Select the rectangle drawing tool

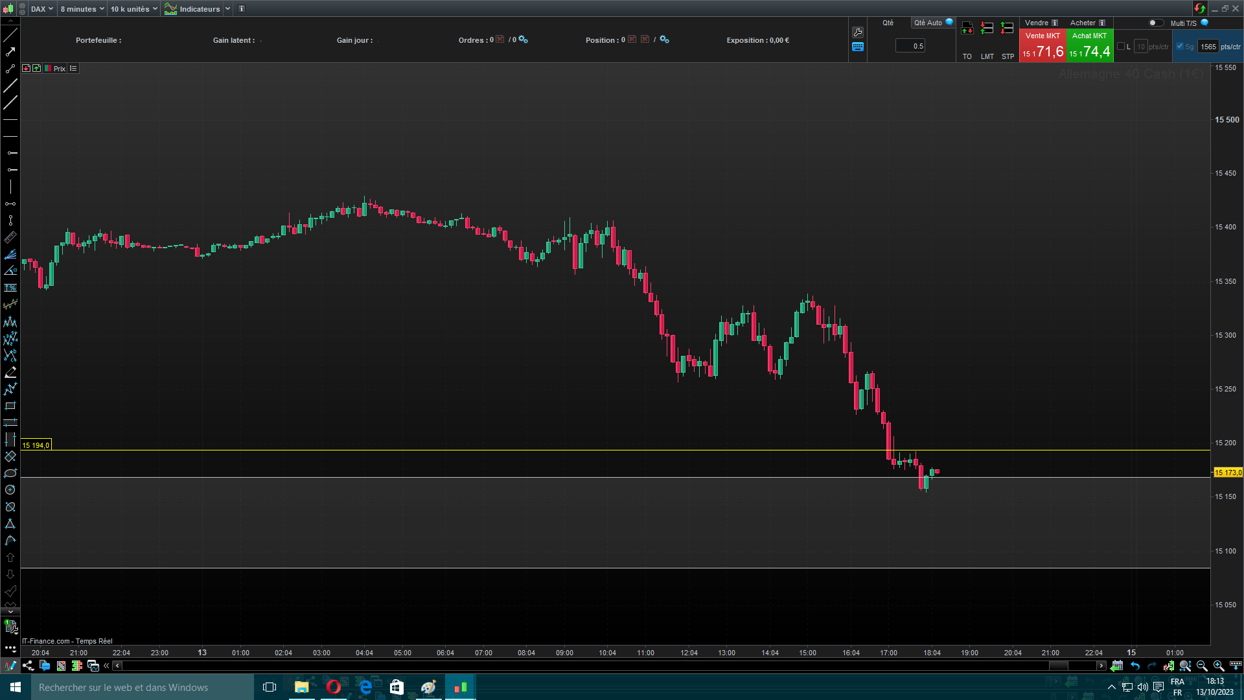(x=10, y=406)
